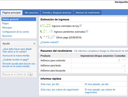Open Configuración de la cuenta
Viewport: 128px width, 97px height.
click(x=16, y=32)
